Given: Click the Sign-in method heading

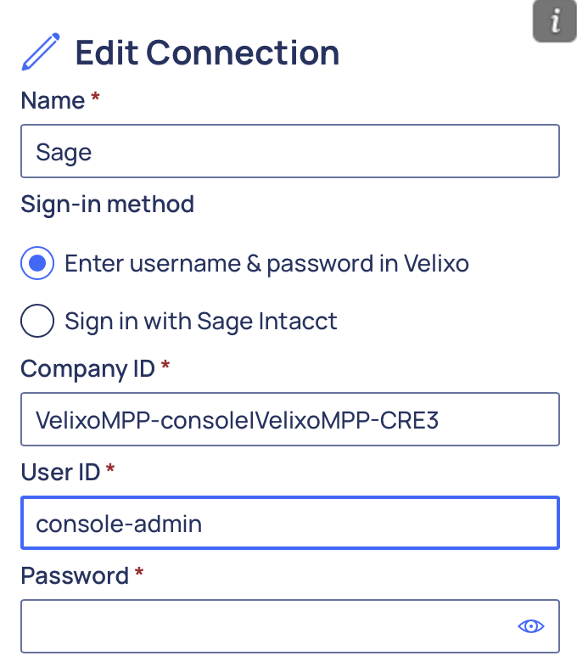Looking at the screenshot, I should pos(107,205).
